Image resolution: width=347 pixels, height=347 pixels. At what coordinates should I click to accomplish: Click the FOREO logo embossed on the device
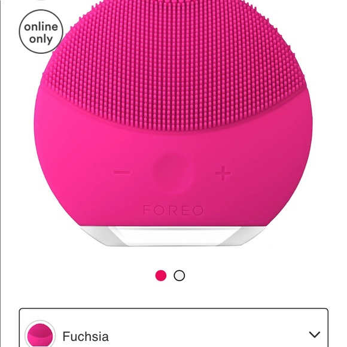pyautogui.click(x=173, y=210)
